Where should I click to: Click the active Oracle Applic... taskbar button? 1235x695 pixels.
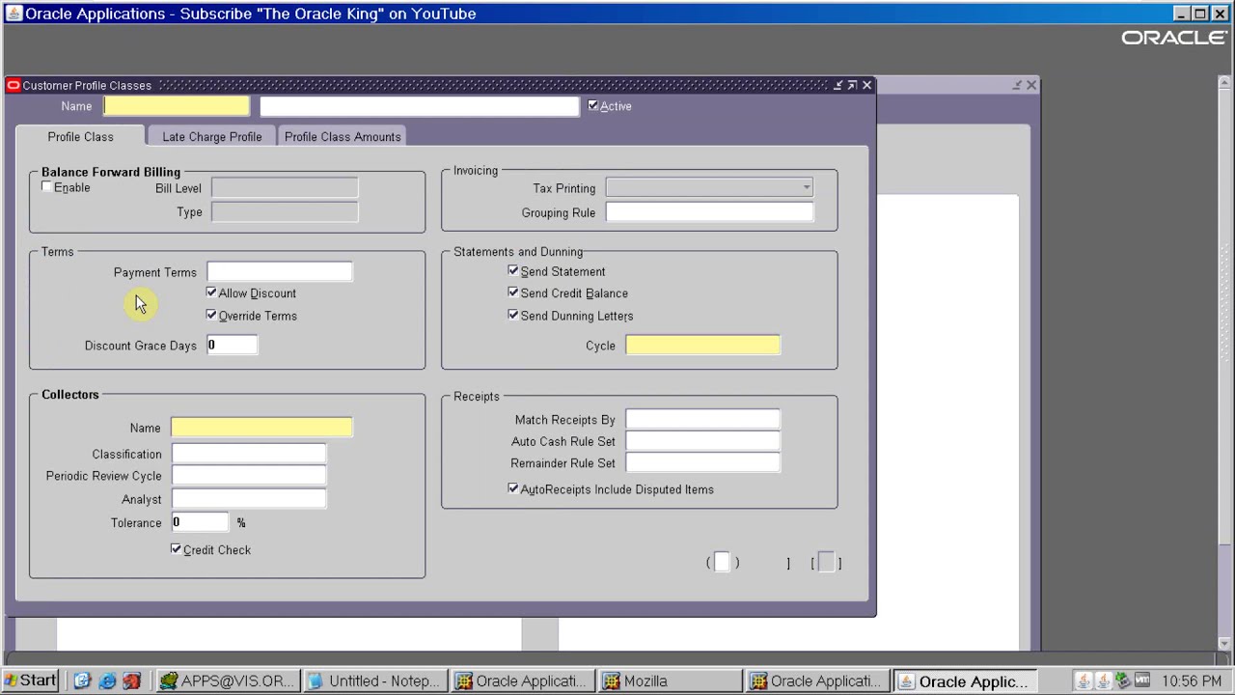965,681
